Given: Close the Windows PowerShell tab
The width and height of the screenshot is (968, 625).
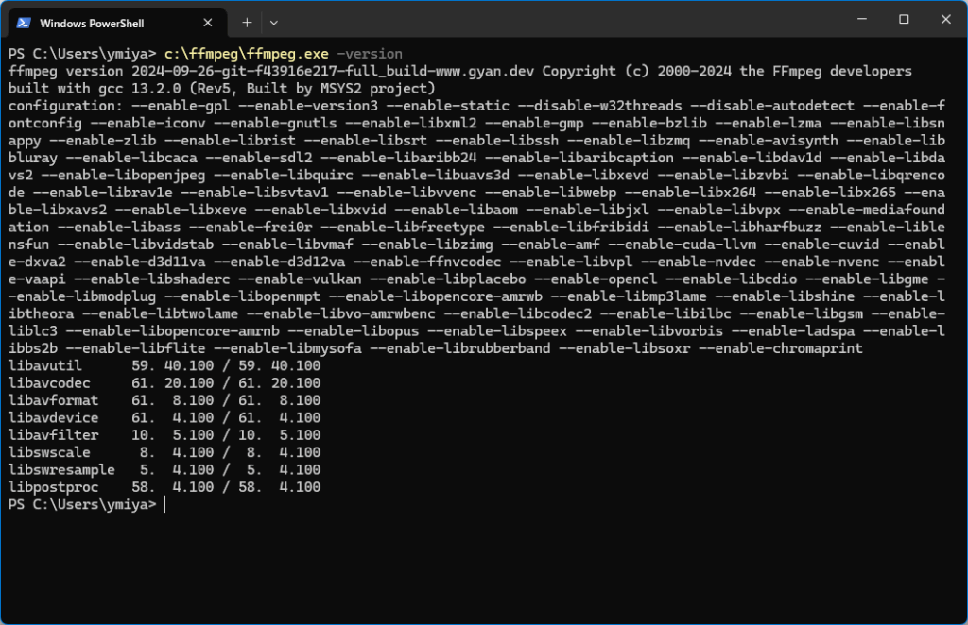Looking at the screenshot, I should [207, 21].
